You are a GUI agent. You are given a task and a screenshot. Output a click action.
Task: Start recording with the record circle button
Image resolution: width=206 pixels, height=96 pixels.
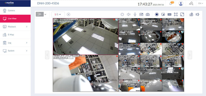pyautogui.click(x=157, y=14)
